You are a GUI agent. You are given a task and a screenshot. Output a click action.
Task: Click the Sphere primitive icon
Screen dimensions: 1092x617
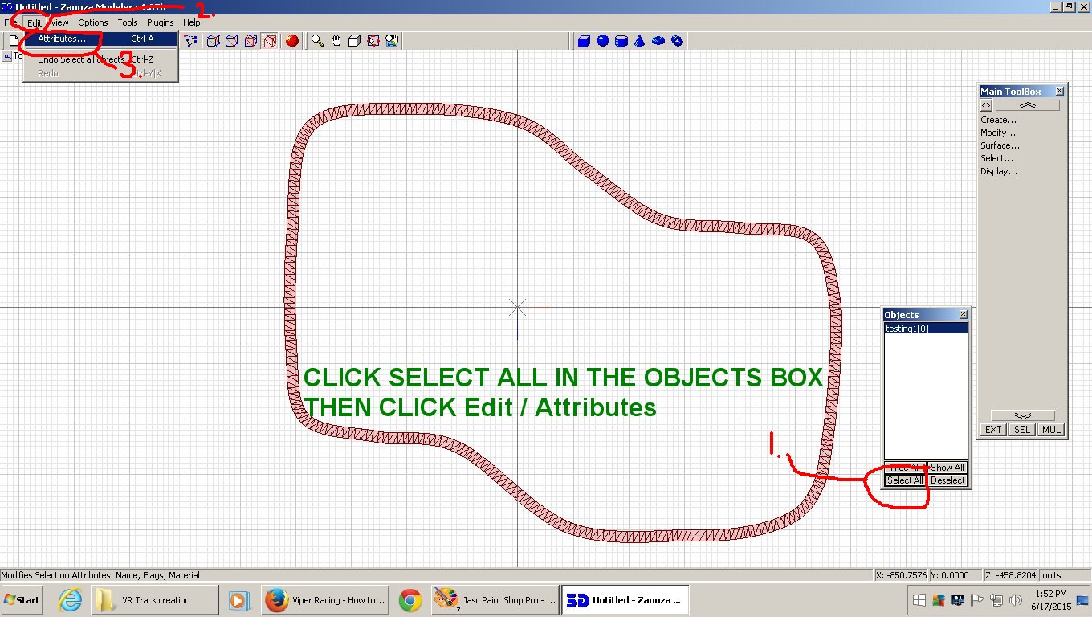coord(603,40)
